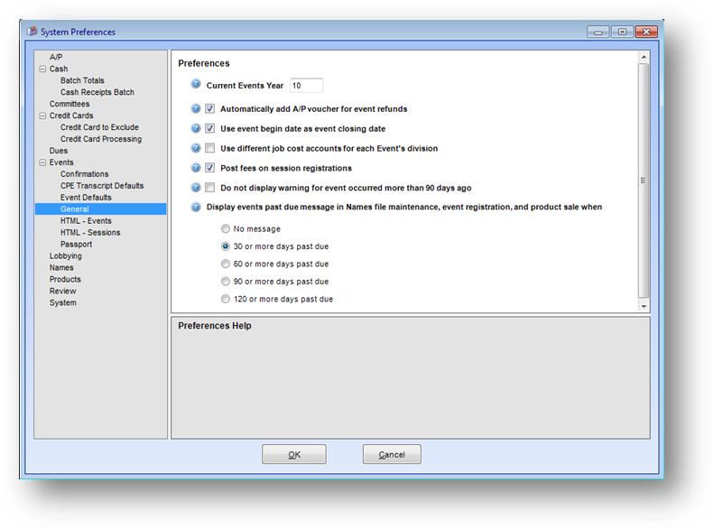This screenshot has height=529, width=714.
Task: Select Review in the tree
Action: (x=63, y=291)
